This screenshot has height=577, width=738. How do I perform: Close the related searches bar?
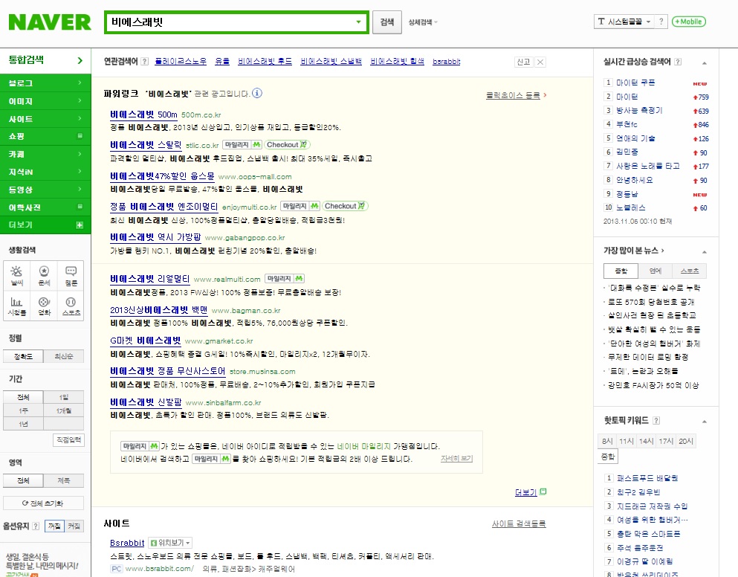tap(540, 62)
